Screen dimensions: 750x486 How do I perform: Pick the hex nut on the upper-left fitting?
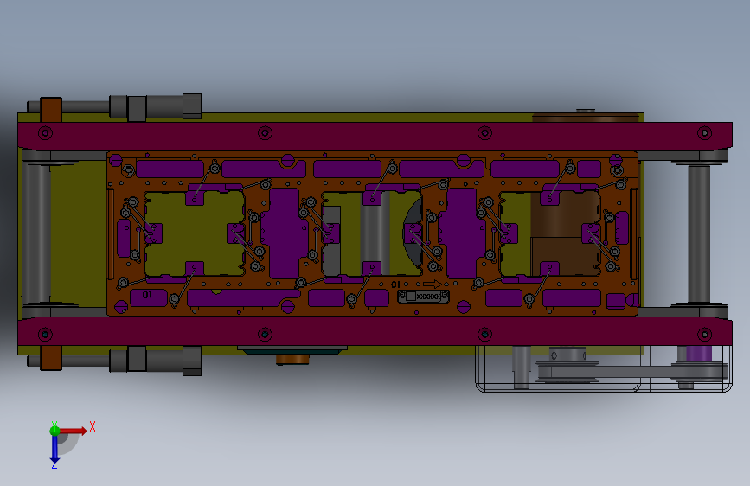pos(192,106)
